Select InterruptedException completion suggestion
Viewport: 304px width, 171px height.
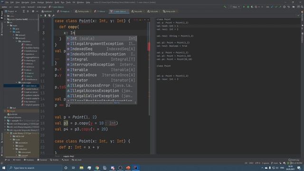pos(101,65)
